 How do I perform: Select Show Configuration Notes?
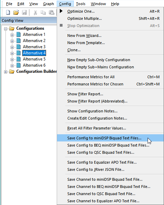click(x=110, y=111)
